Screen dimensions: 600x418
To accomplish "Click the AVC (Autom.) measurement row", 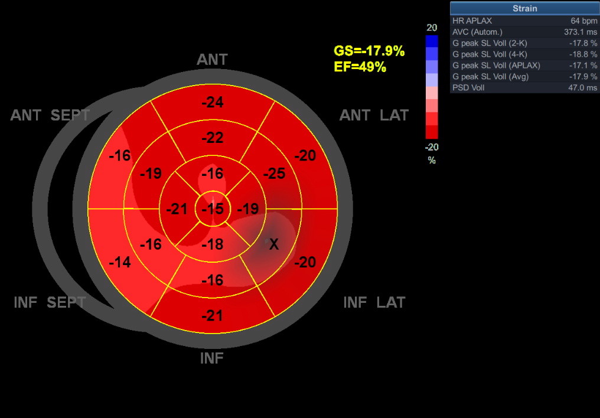I will pyautogui.click(x=525, y=32).
